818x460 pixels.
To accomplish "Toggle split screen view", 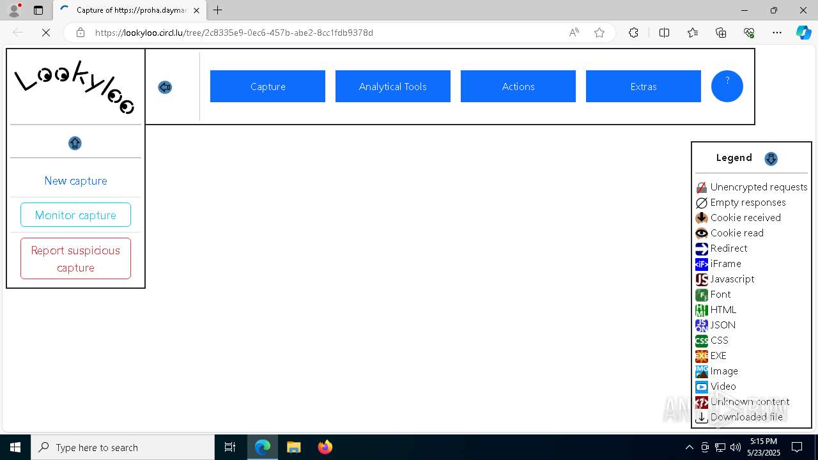I will pos(664,33).
